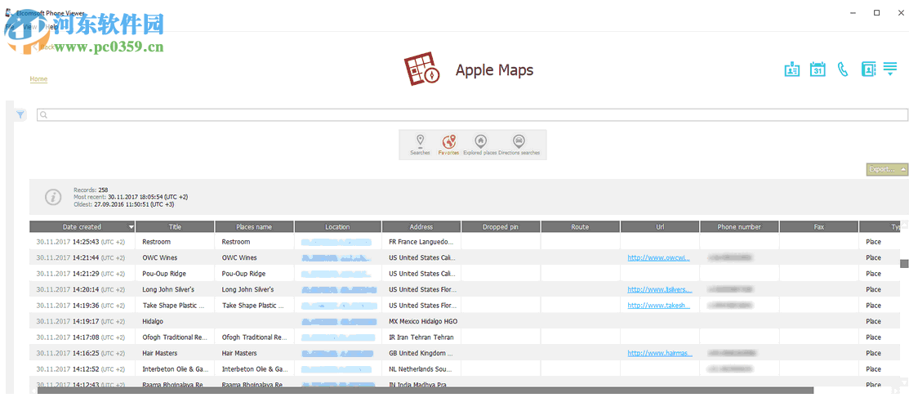
Task: Open the Take Shape Plastic url link
Action: point(658,306)
